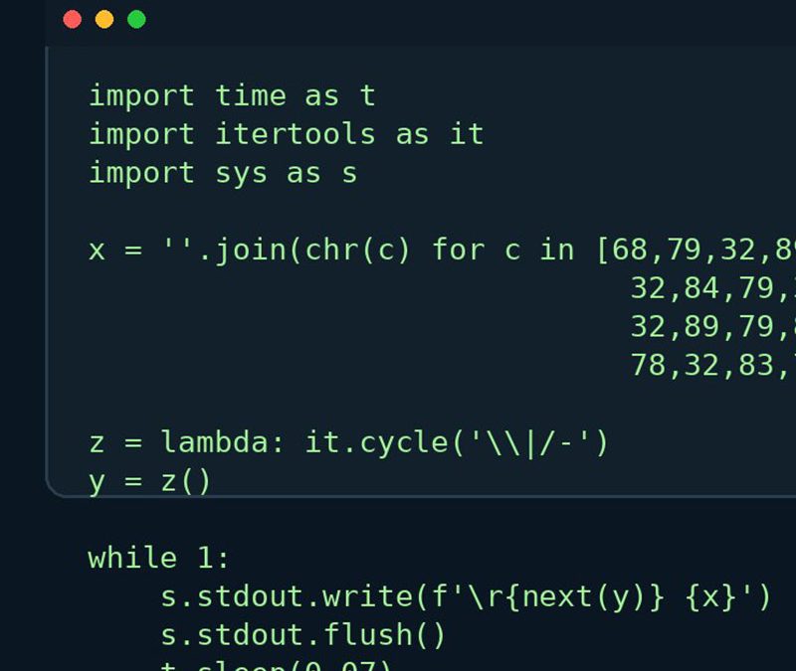Viewport: 796px width, 671px height.
Task: Click the yellow minimize dot
Action: coord(103,18)
